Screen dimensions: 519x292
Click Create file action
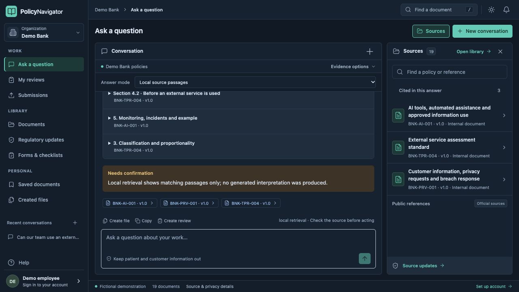click(x=116, y=221)
